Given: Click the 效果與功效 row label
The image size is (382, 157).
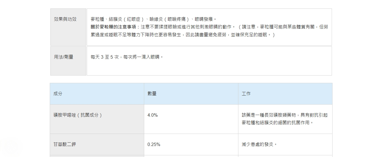Looking at the screenshot, I should tap(65, 19).
